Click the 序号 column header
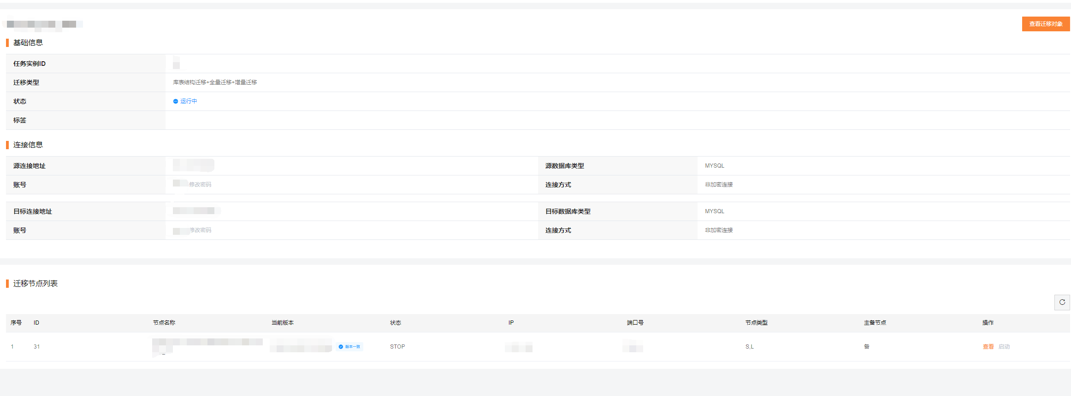The width and height of the screenshot is (1071, 396). [16, 323]
